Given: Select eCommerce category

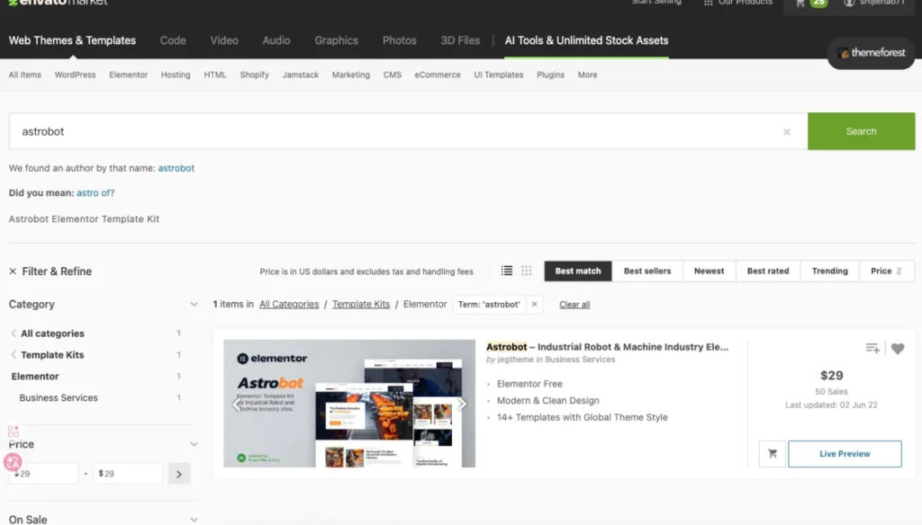Looking at the screenshot, I should (x=438, y=75).
